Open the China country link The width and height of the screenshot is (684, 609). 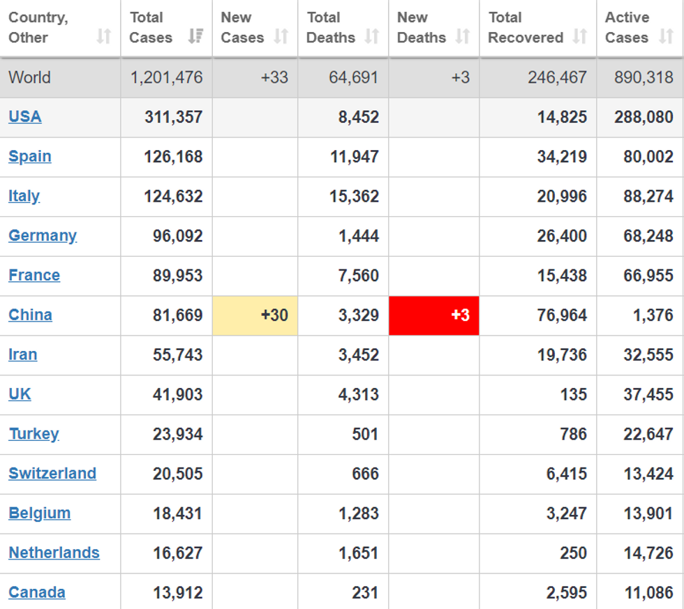coord(31,315)
